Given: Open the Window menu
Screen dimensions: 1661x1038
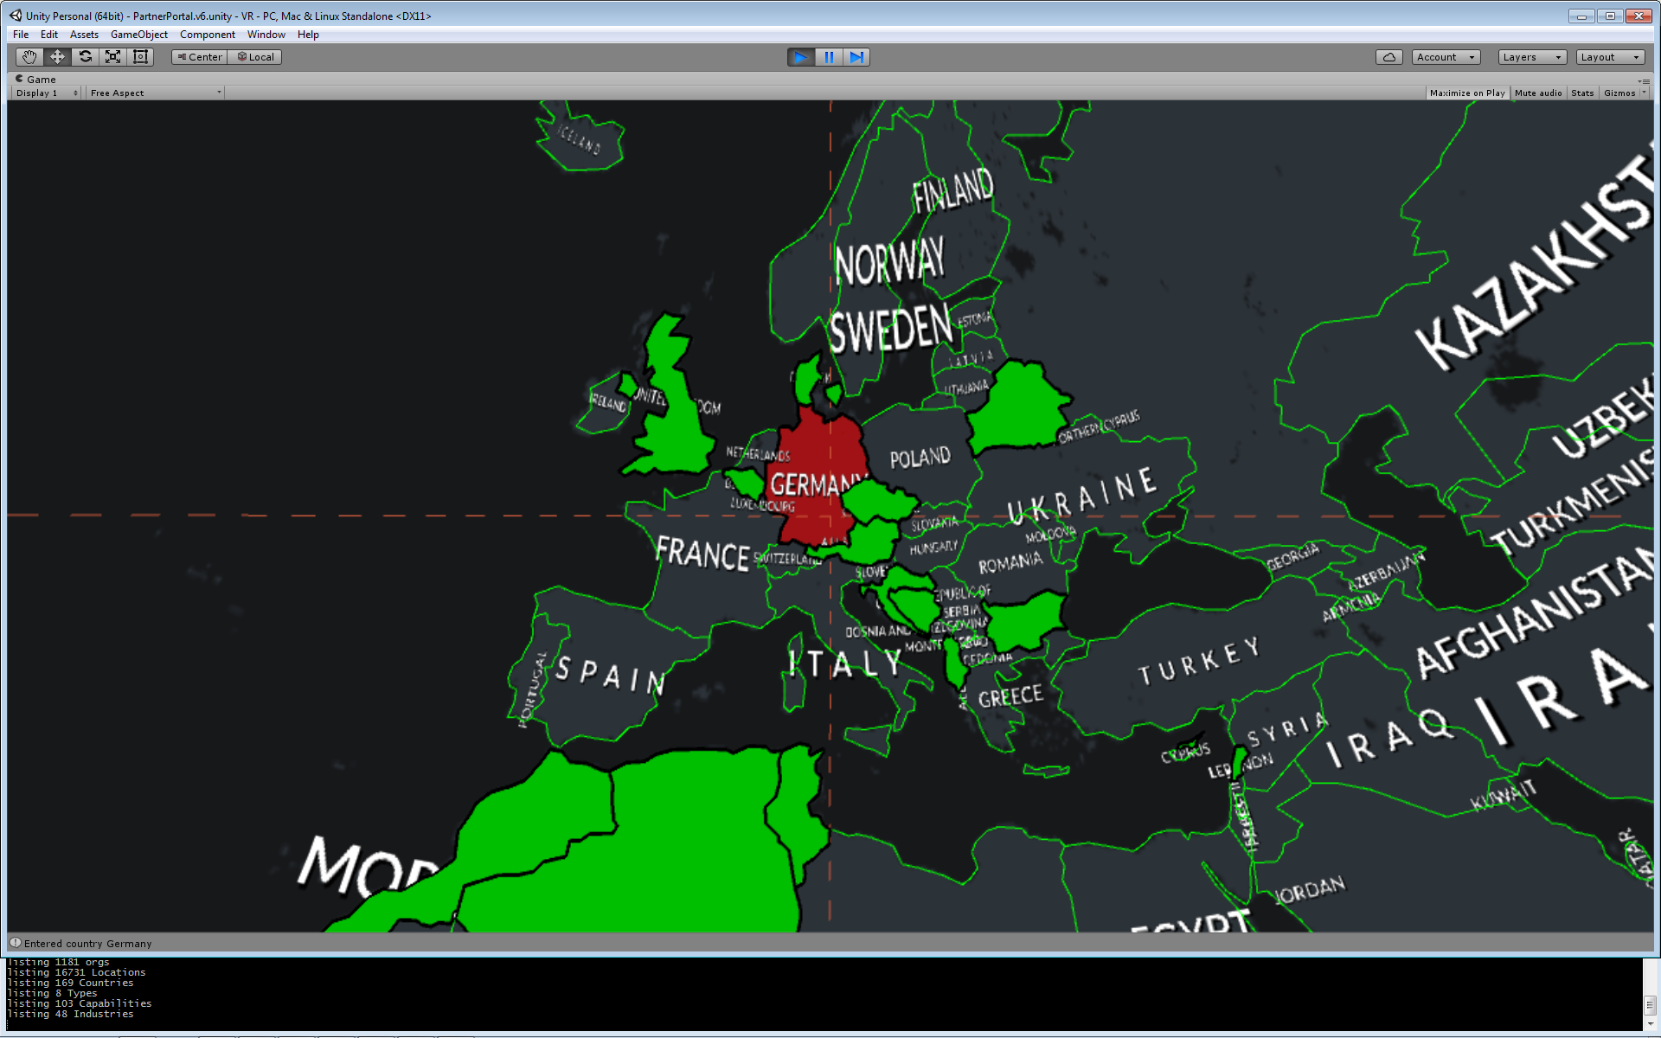Looking at the screenshot, I should click(x=266, y=35).
